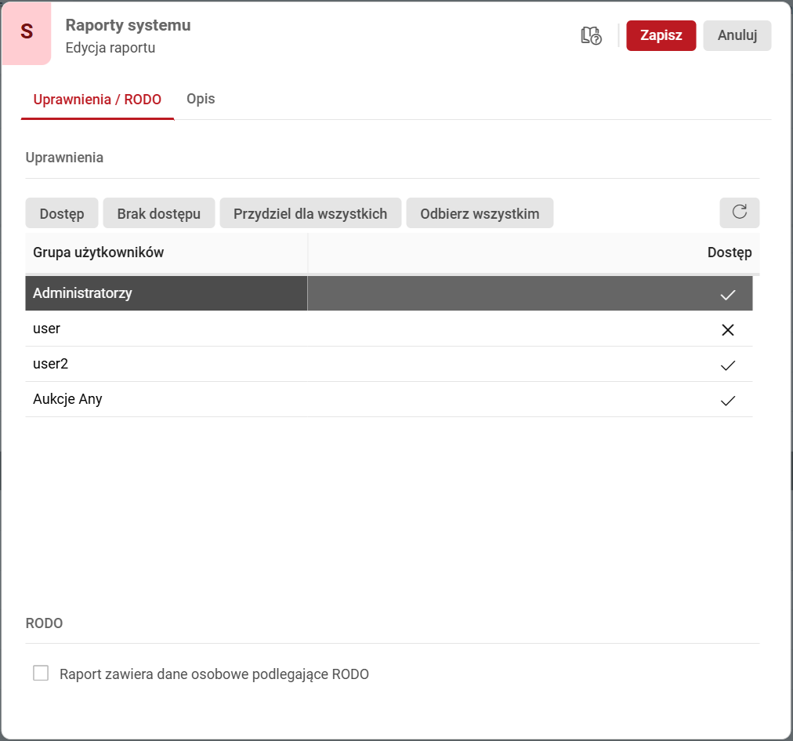
Task: Toggle the access checkmark for Aukcje Any
Action: 727,401
